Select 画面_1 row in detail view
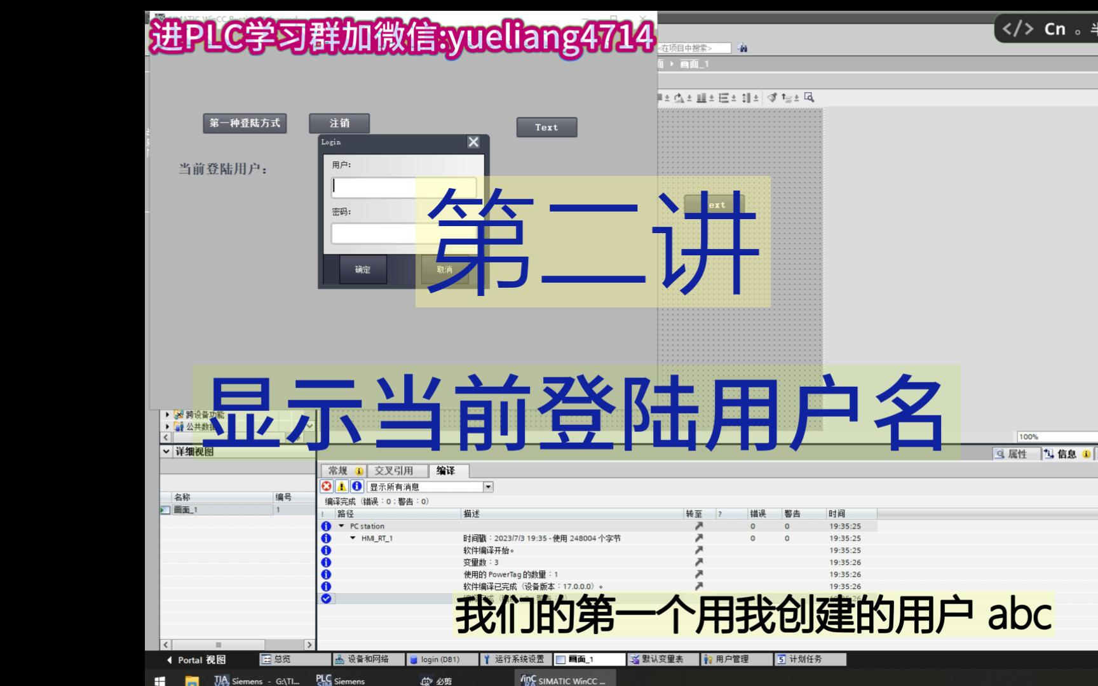Image resolution: width=1098 pixels, height=686 pixels. tap(237, 509)
